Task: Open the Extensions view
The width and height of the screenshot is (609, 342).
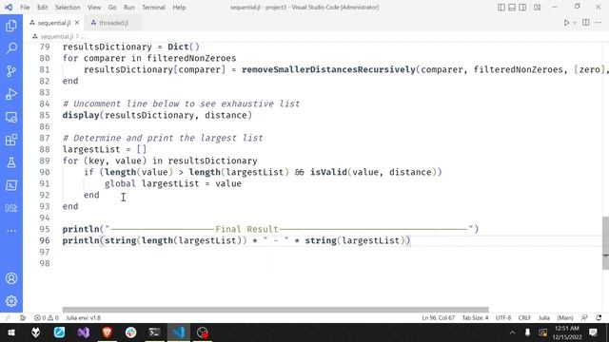Action: click(x=11, y=140)
